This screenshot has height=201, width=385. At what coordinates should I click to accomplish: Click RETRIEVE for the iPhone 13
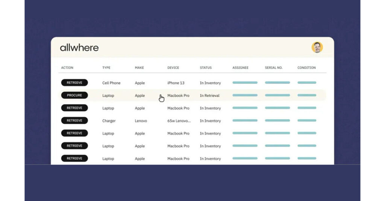(74, 82)
